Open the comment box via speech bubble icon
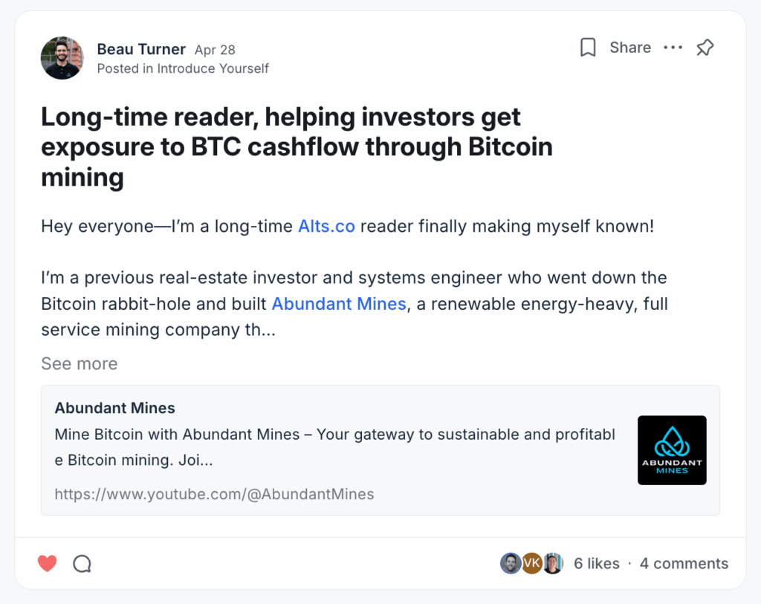Image resolution: width=761 pixels, height=604 pixels. pos(82,563)
